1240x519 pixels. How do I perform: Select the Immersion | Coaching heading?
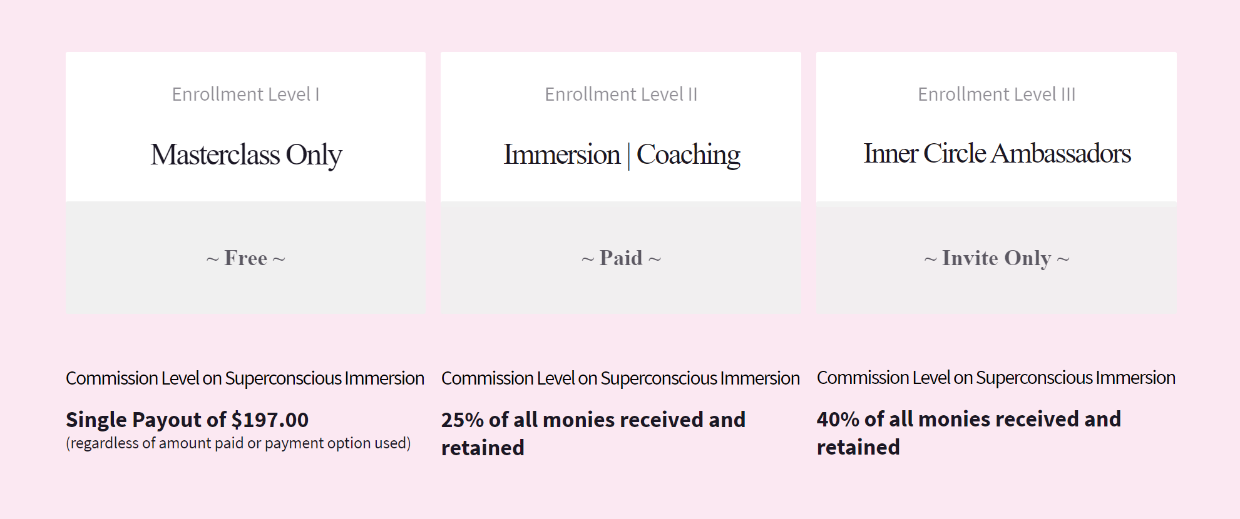(622, 155)
